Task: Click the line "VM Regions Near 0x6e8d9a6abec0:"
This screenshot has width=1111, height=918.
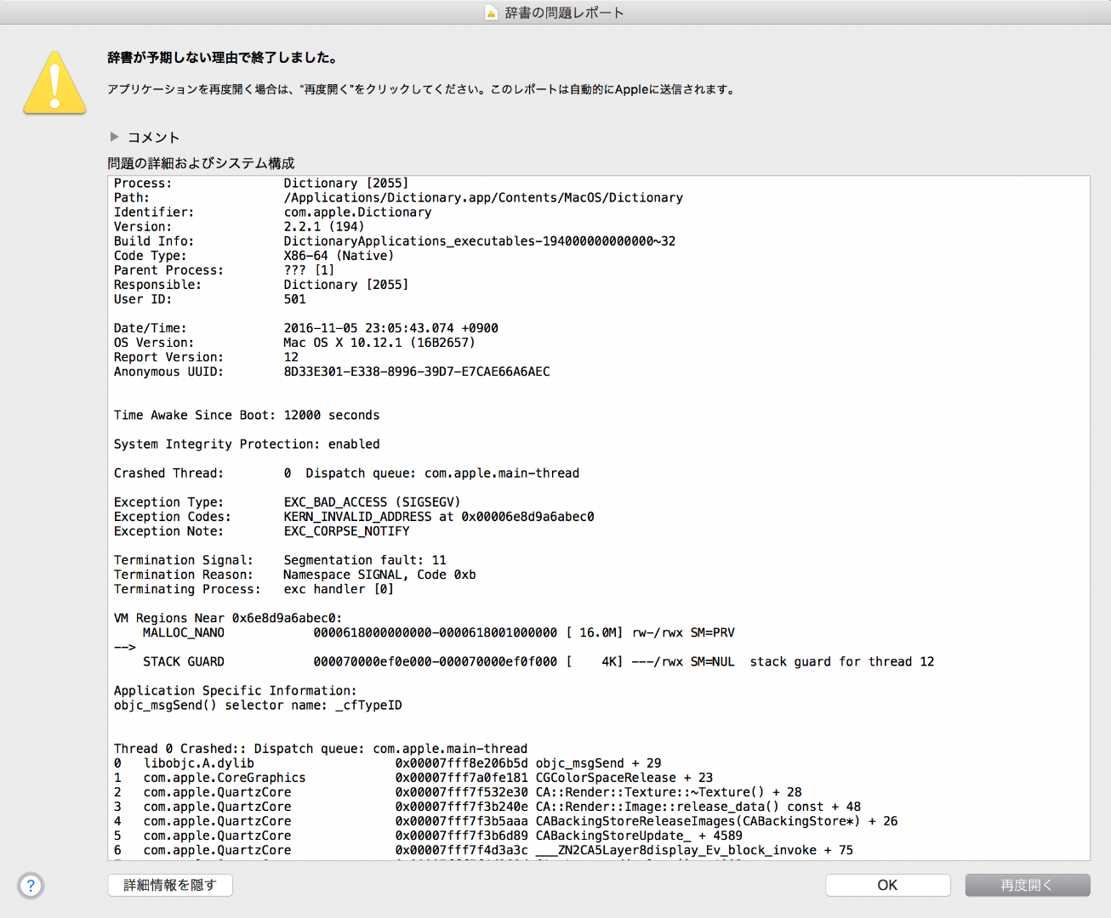Action: click(x=228, y=618)
